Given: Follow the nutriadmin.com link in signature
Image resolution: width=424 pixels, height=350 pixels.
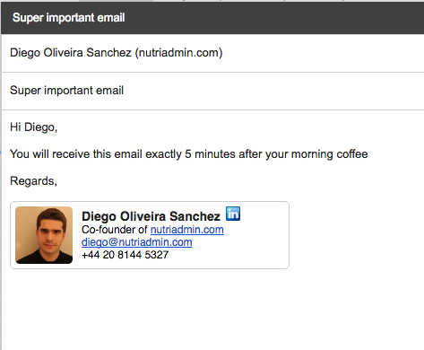Looking at the screenshot, I should pyautogui.click(x=187, y=230).
